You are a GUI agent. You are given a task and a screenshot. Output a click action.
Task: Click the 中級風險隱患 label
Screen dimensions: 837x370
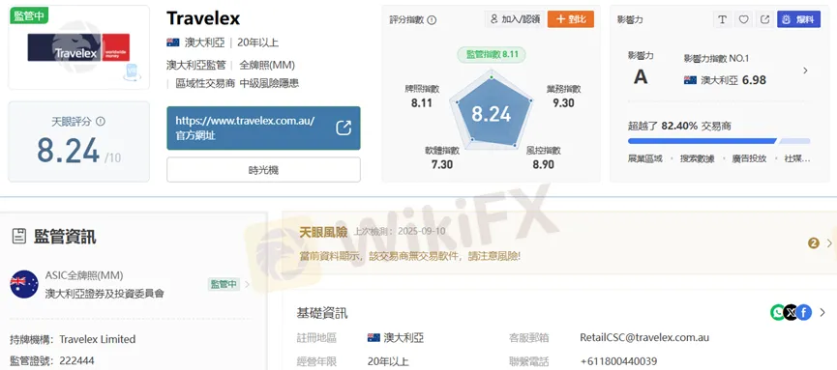click(x=270, y=83)
